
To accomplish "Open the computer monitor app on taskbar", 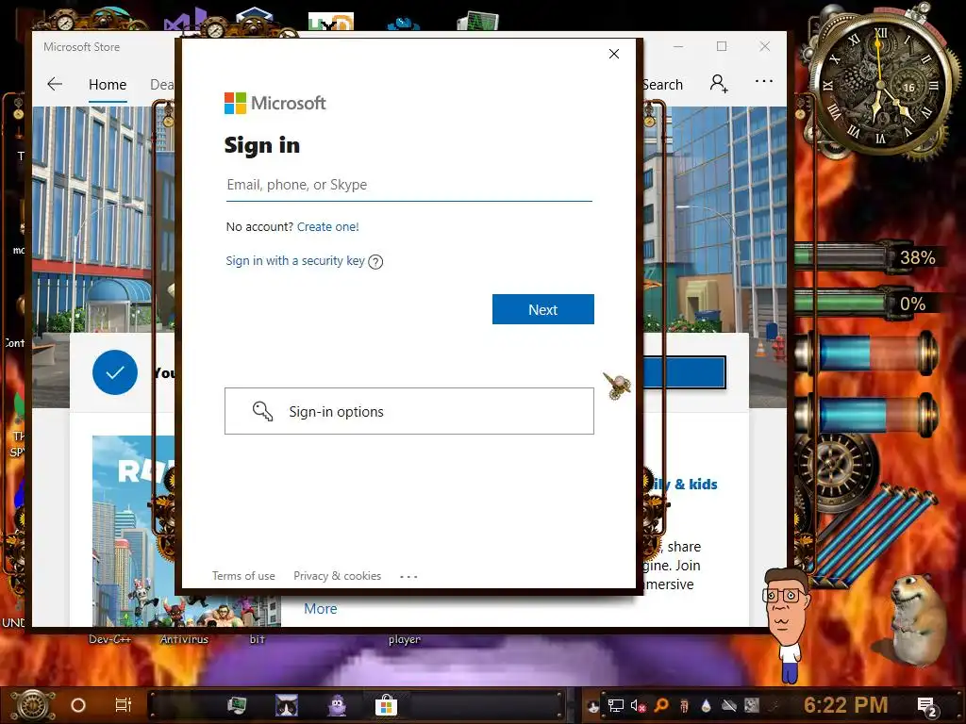I will (x=237, y=705).
